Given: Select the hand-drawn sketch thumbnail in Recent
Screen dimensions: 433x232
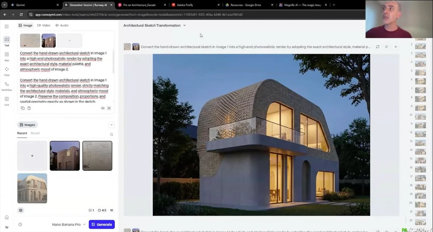Looking at the screenshot, I should click(97, 156).
